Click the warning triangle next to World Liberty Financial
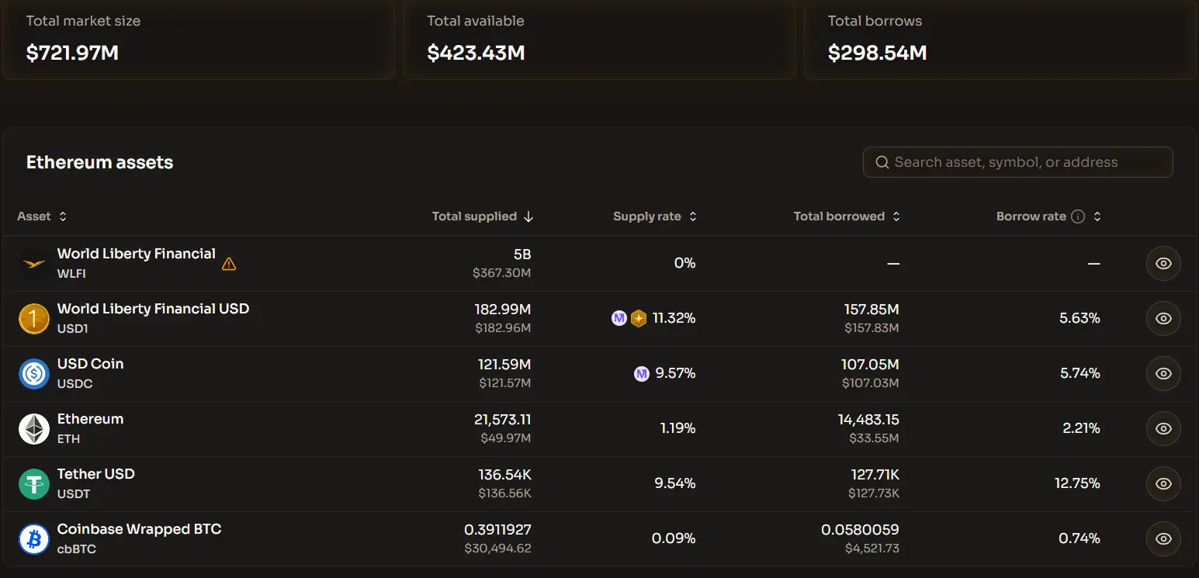The width and height of the screenshot is (1199, 578). 229,264
